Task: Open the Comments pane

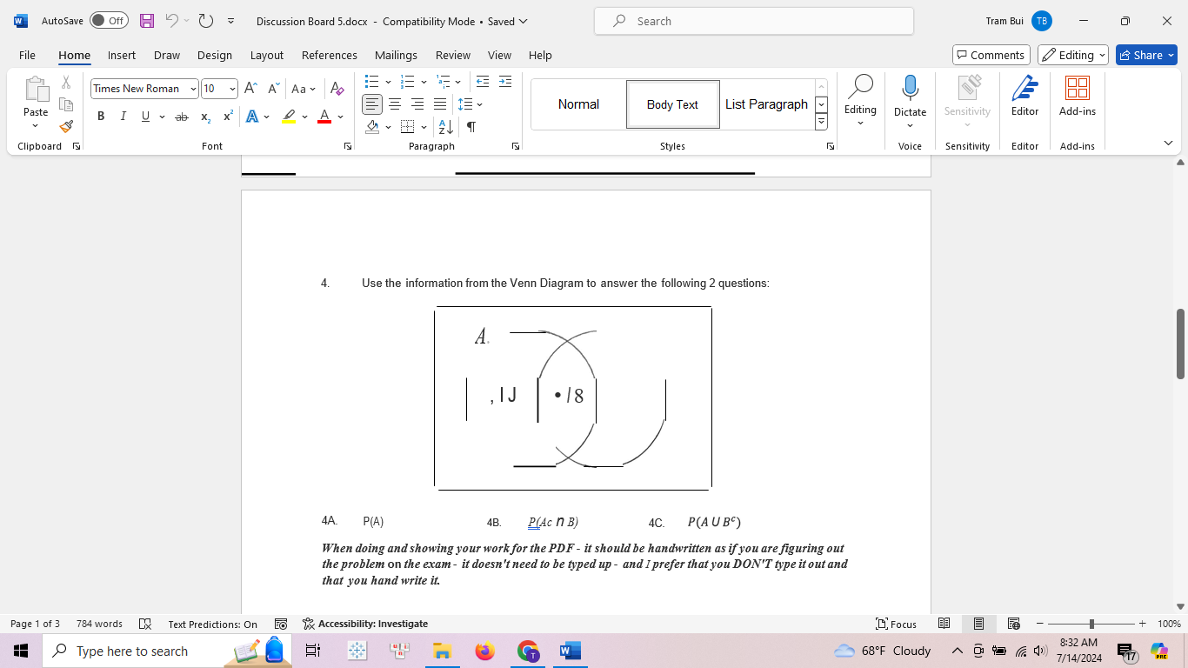Action: click(x=991, y=55)
